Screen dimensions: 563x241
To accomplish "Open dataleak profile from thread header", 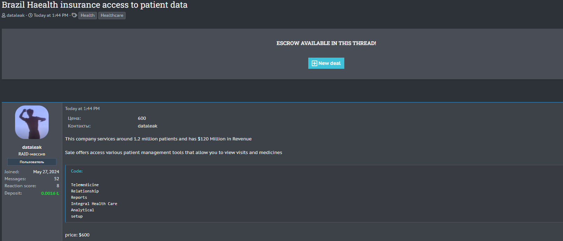I will click(16, 15).
